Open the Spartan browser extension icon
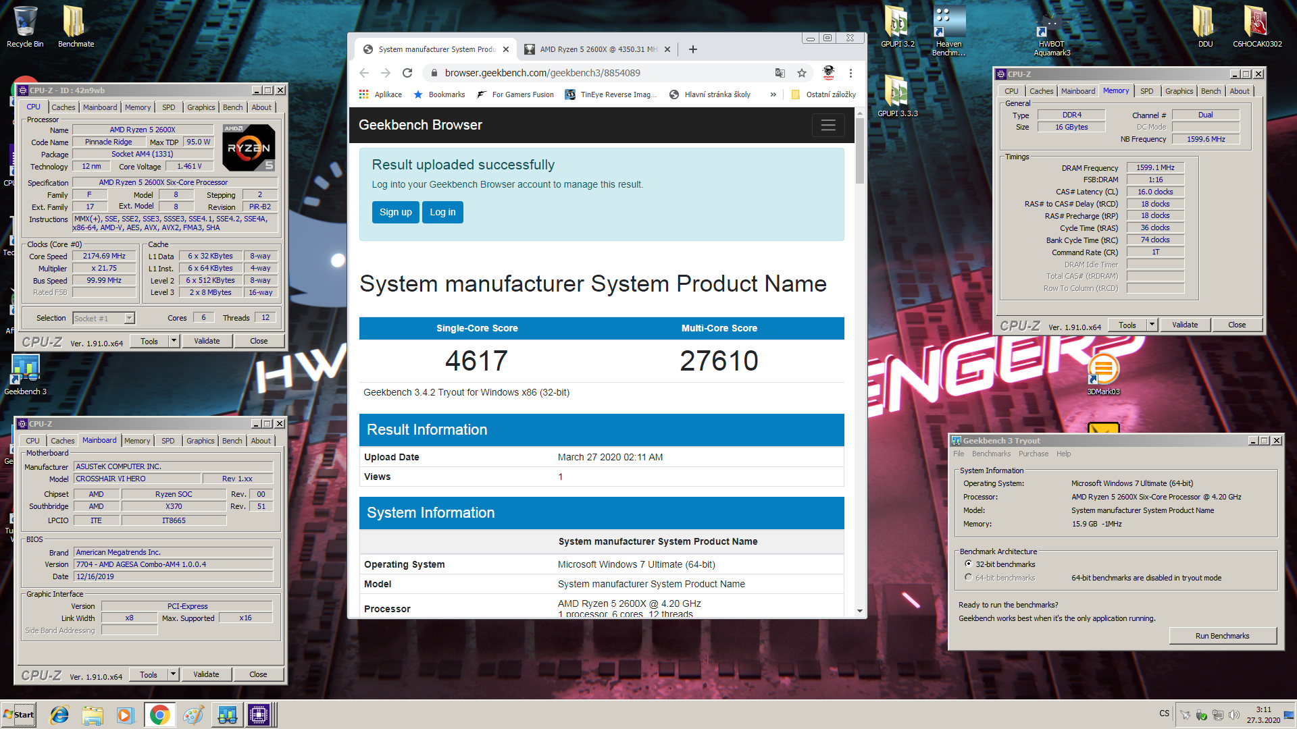 coord(828,72)
